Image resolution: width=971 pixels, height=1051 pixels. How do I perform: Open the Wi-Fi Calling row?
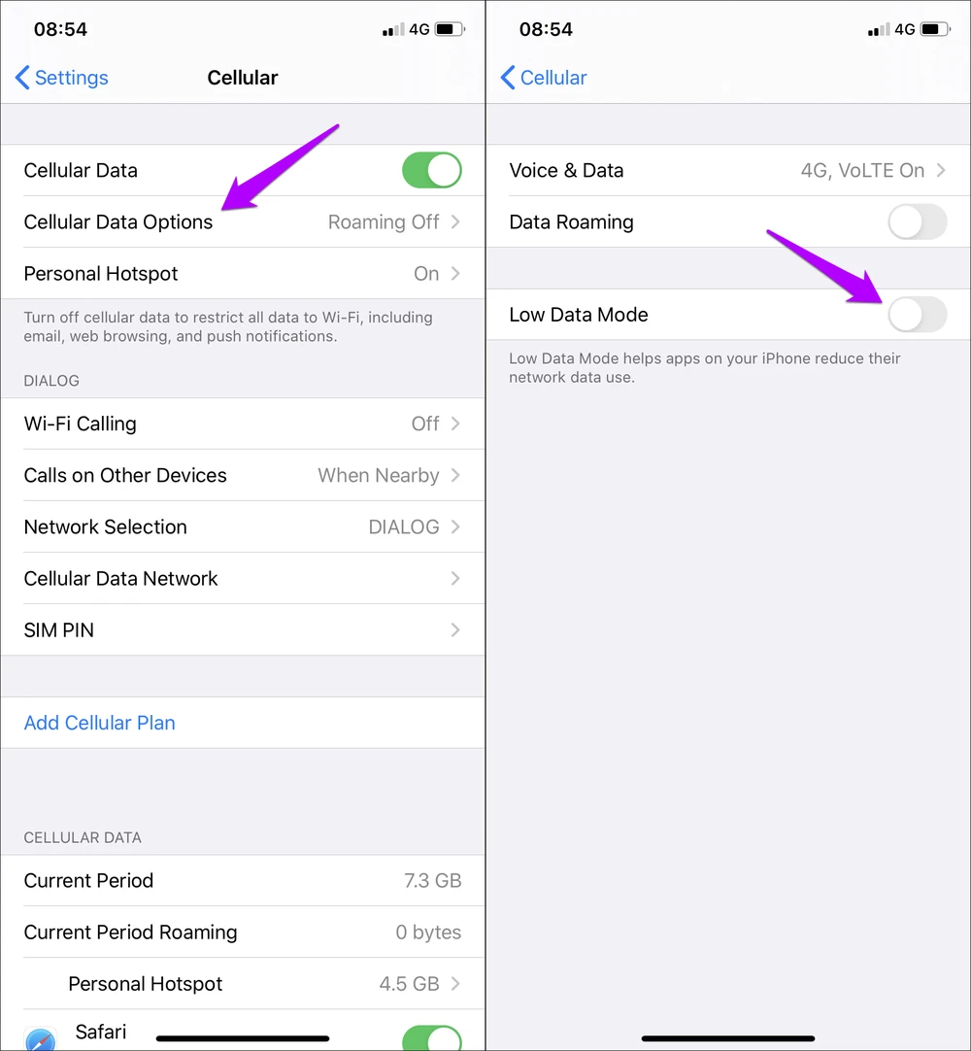(x=243, y=424)
